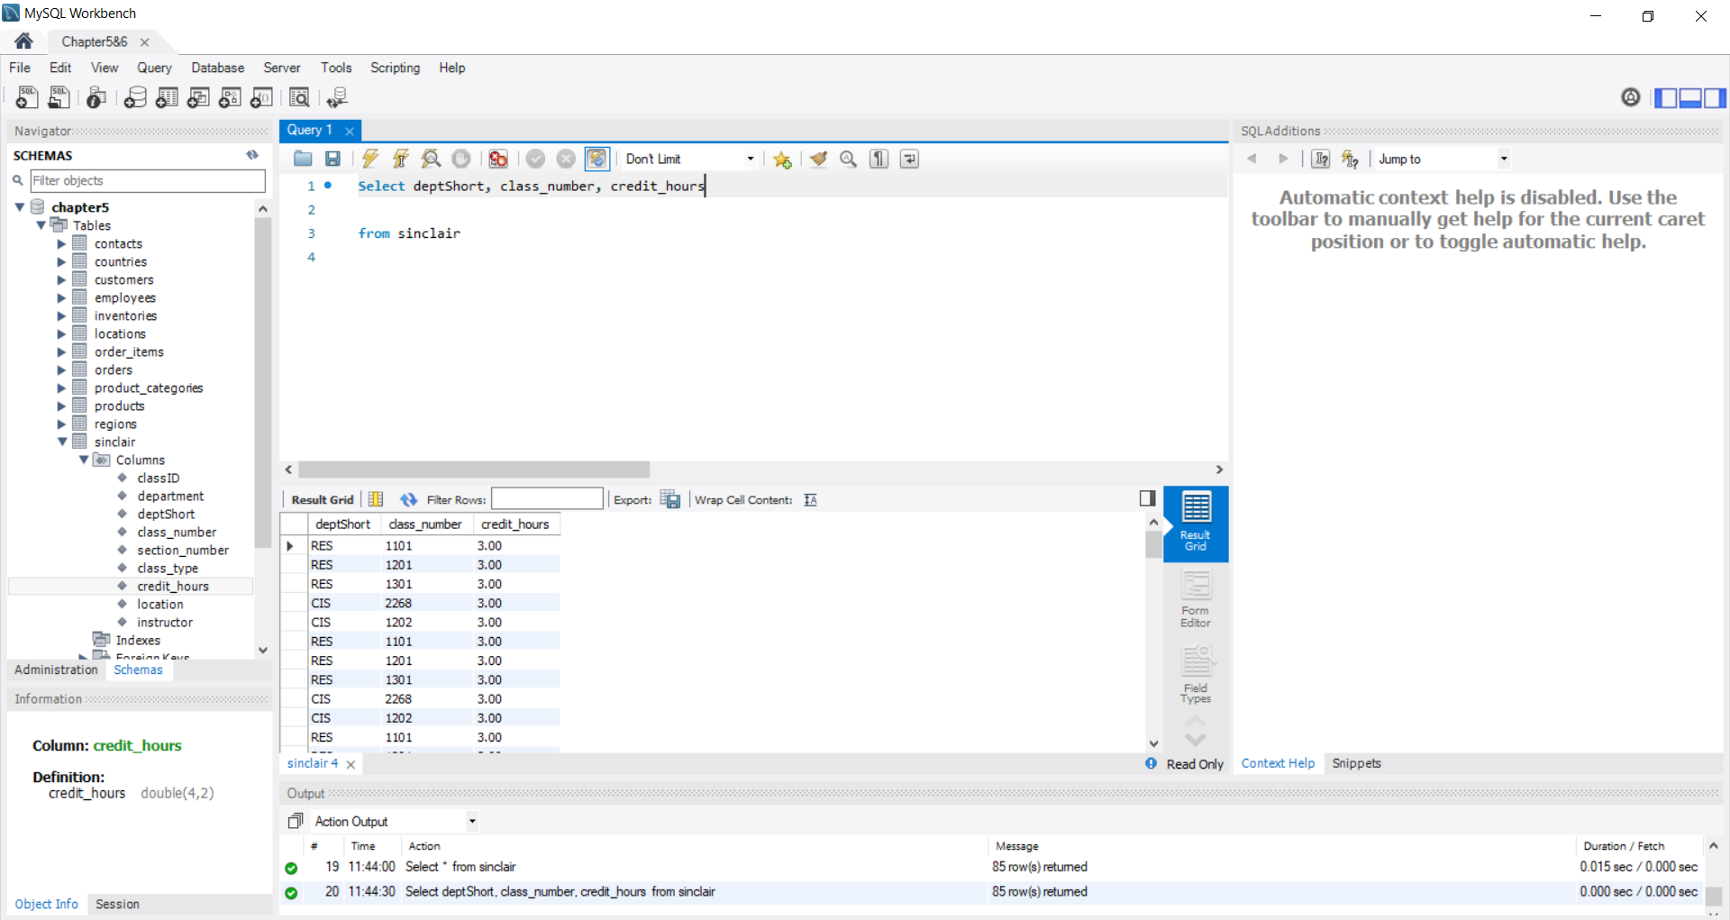The width and height of the screenshot is (1730, 920).
Task: Go to the Workbench home screen
Action: coord(23,41)
